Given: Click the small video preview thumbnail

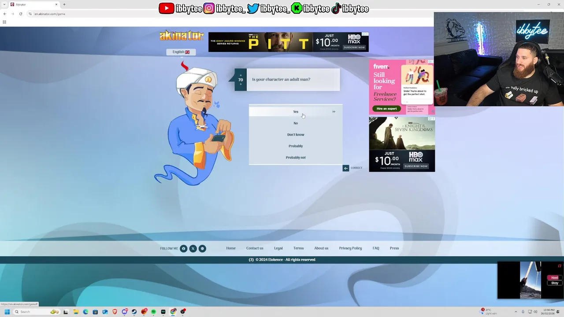Looking at the screenshot, I should pos(530,280).
